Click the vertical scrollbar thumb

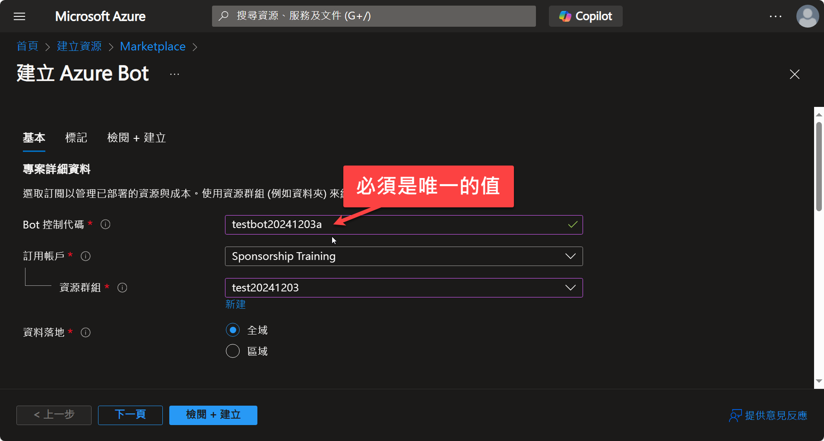[819, 167]
